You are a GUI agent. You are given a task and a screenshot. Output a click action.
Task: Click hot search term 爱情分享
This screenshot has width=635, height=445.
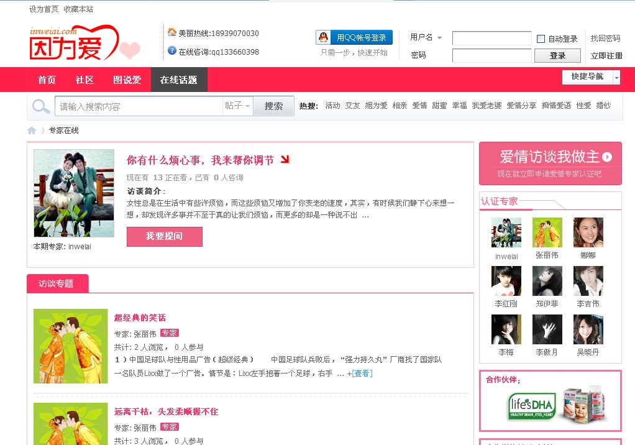[x=521, y=106]
